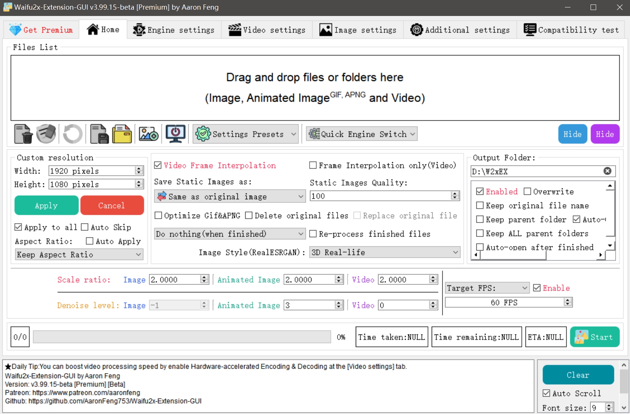Open the Engine settings tab
The height and width of the screenshot is (414, 630).
174,30
